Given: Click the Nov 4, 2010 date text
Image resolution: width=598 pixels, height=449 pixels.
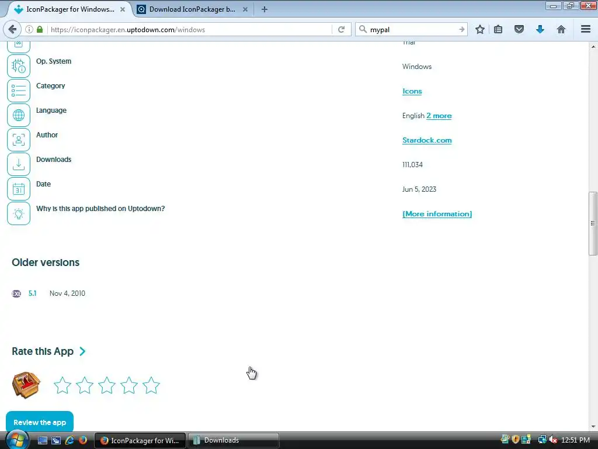Looking at the screenshot, I should [67, 293].
